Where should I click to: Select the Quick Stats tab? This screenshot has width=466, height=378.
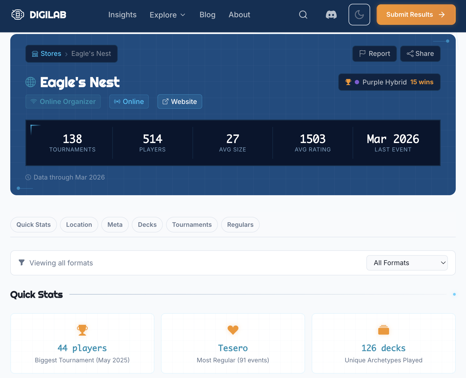(33, 225)
